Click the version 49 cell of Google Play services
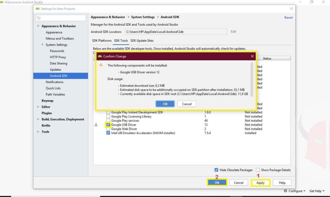 (206, 121)
